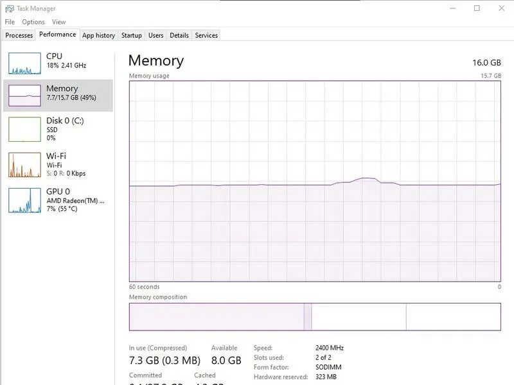Viewport: 514px width, 385px height.
Task: Minimize the Task Manager window
Action: click(453, 8)
